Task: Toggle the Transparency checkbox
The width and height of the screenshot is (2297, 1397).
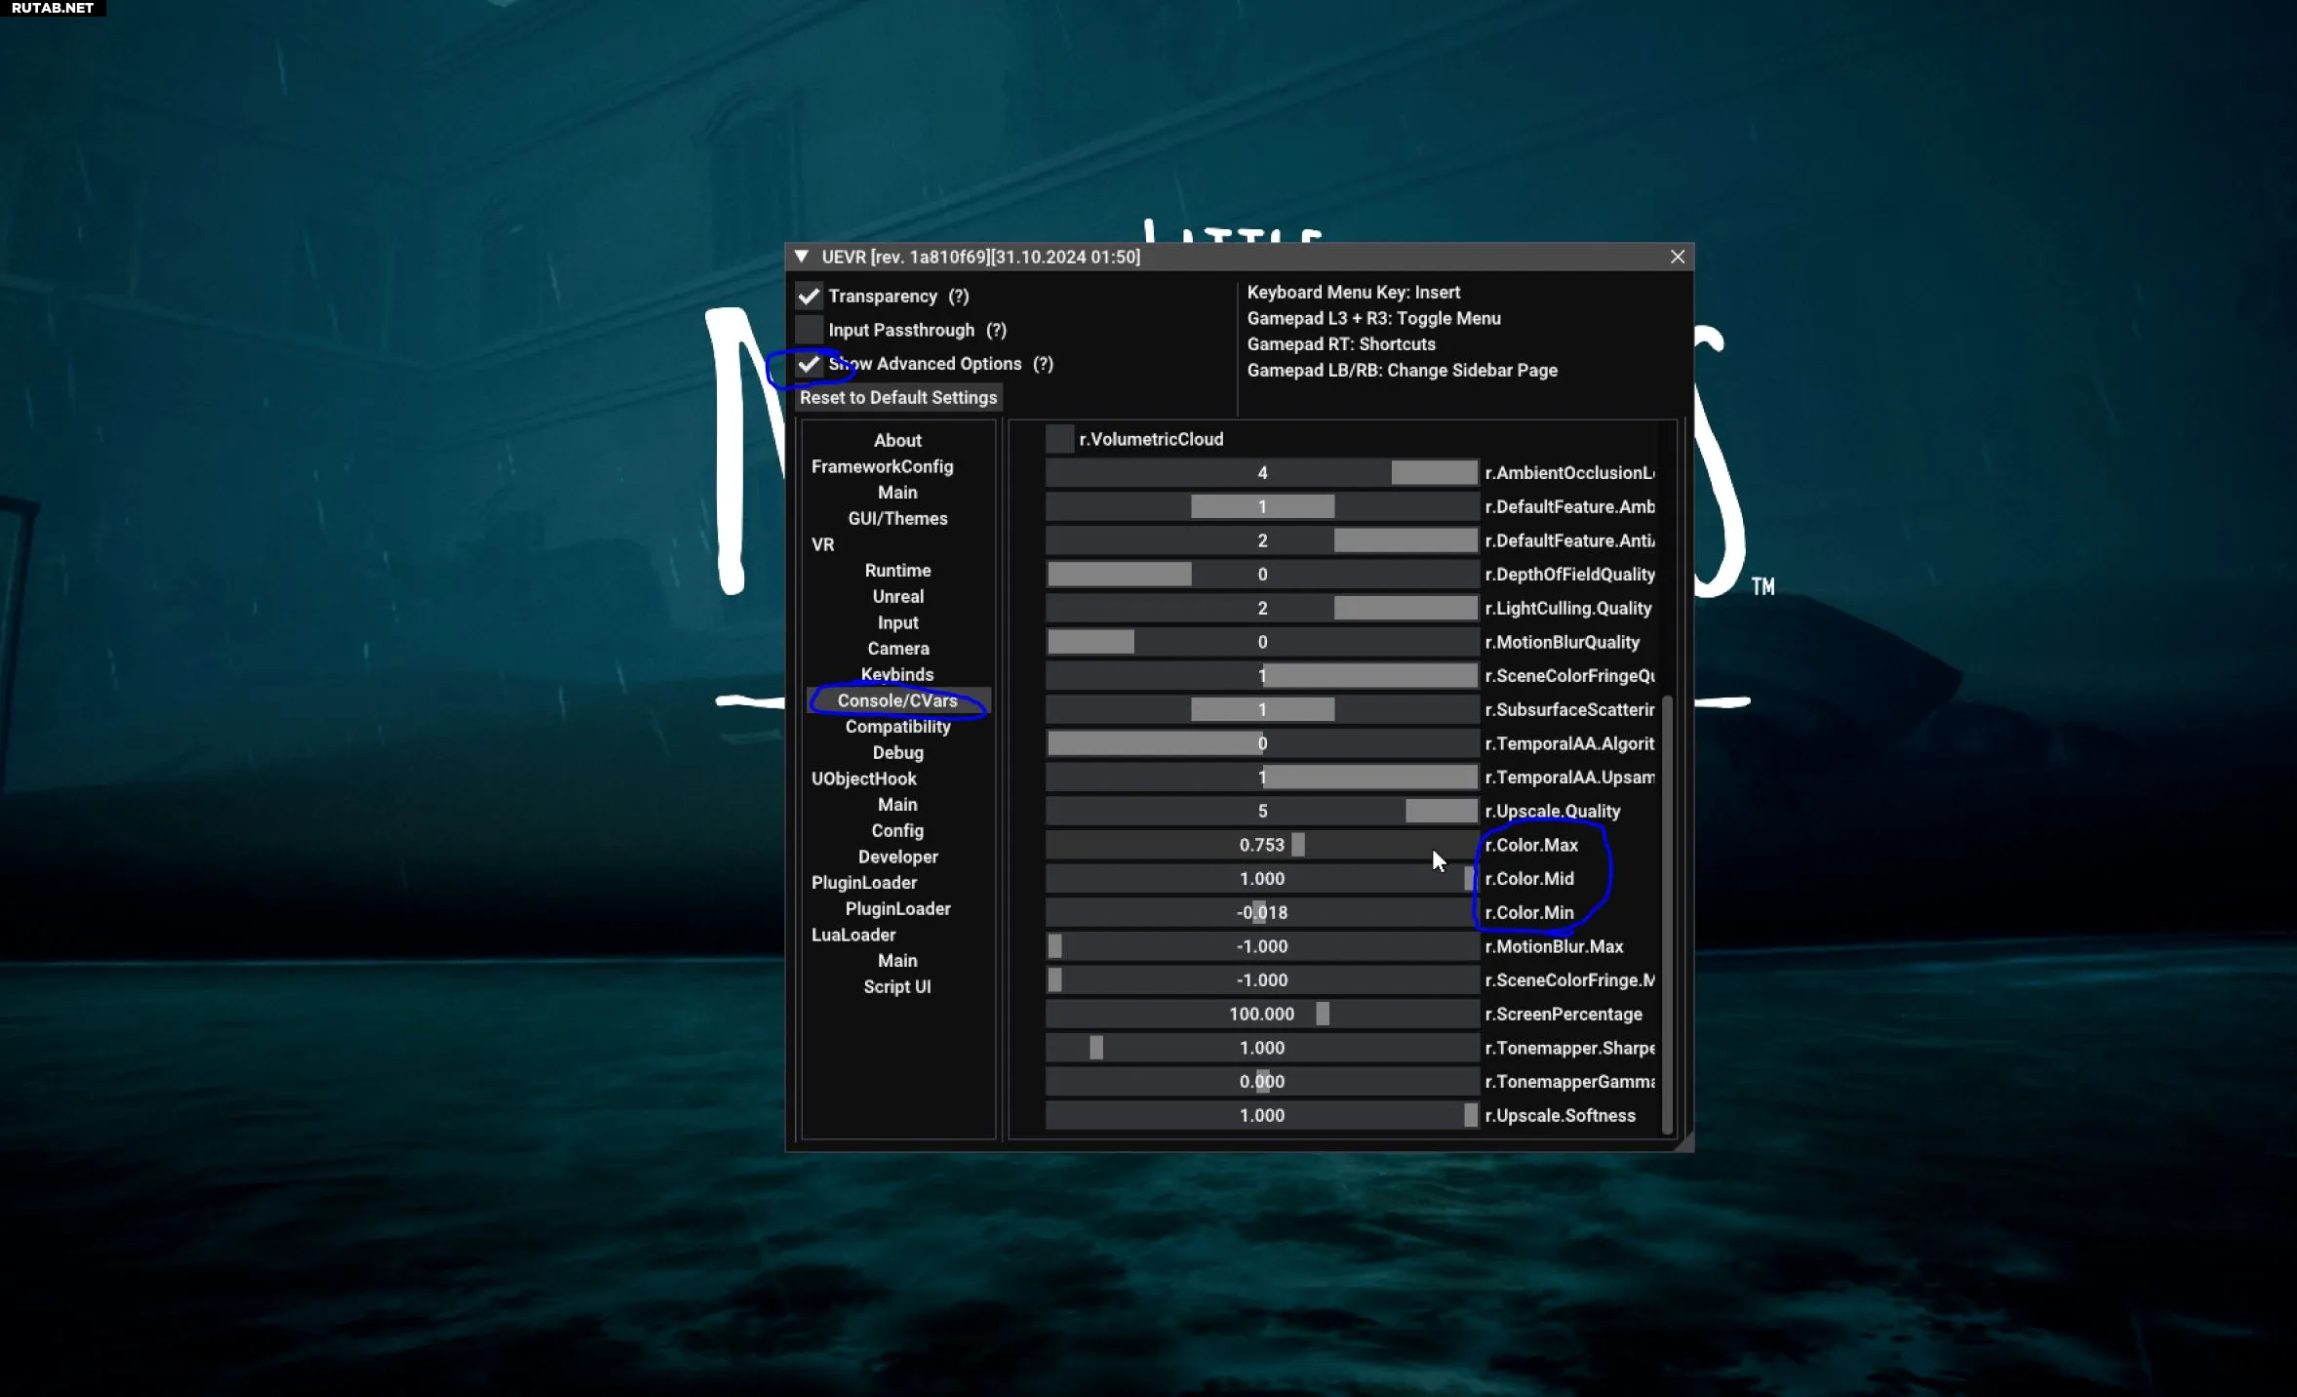Action: click(x=809, y=296)
